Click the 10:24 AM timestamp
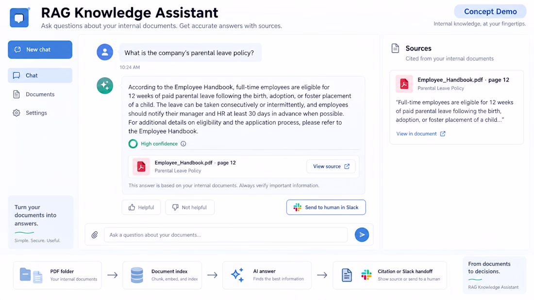Image resolution: width=534 pixels, height=300 pixels. 130,67
